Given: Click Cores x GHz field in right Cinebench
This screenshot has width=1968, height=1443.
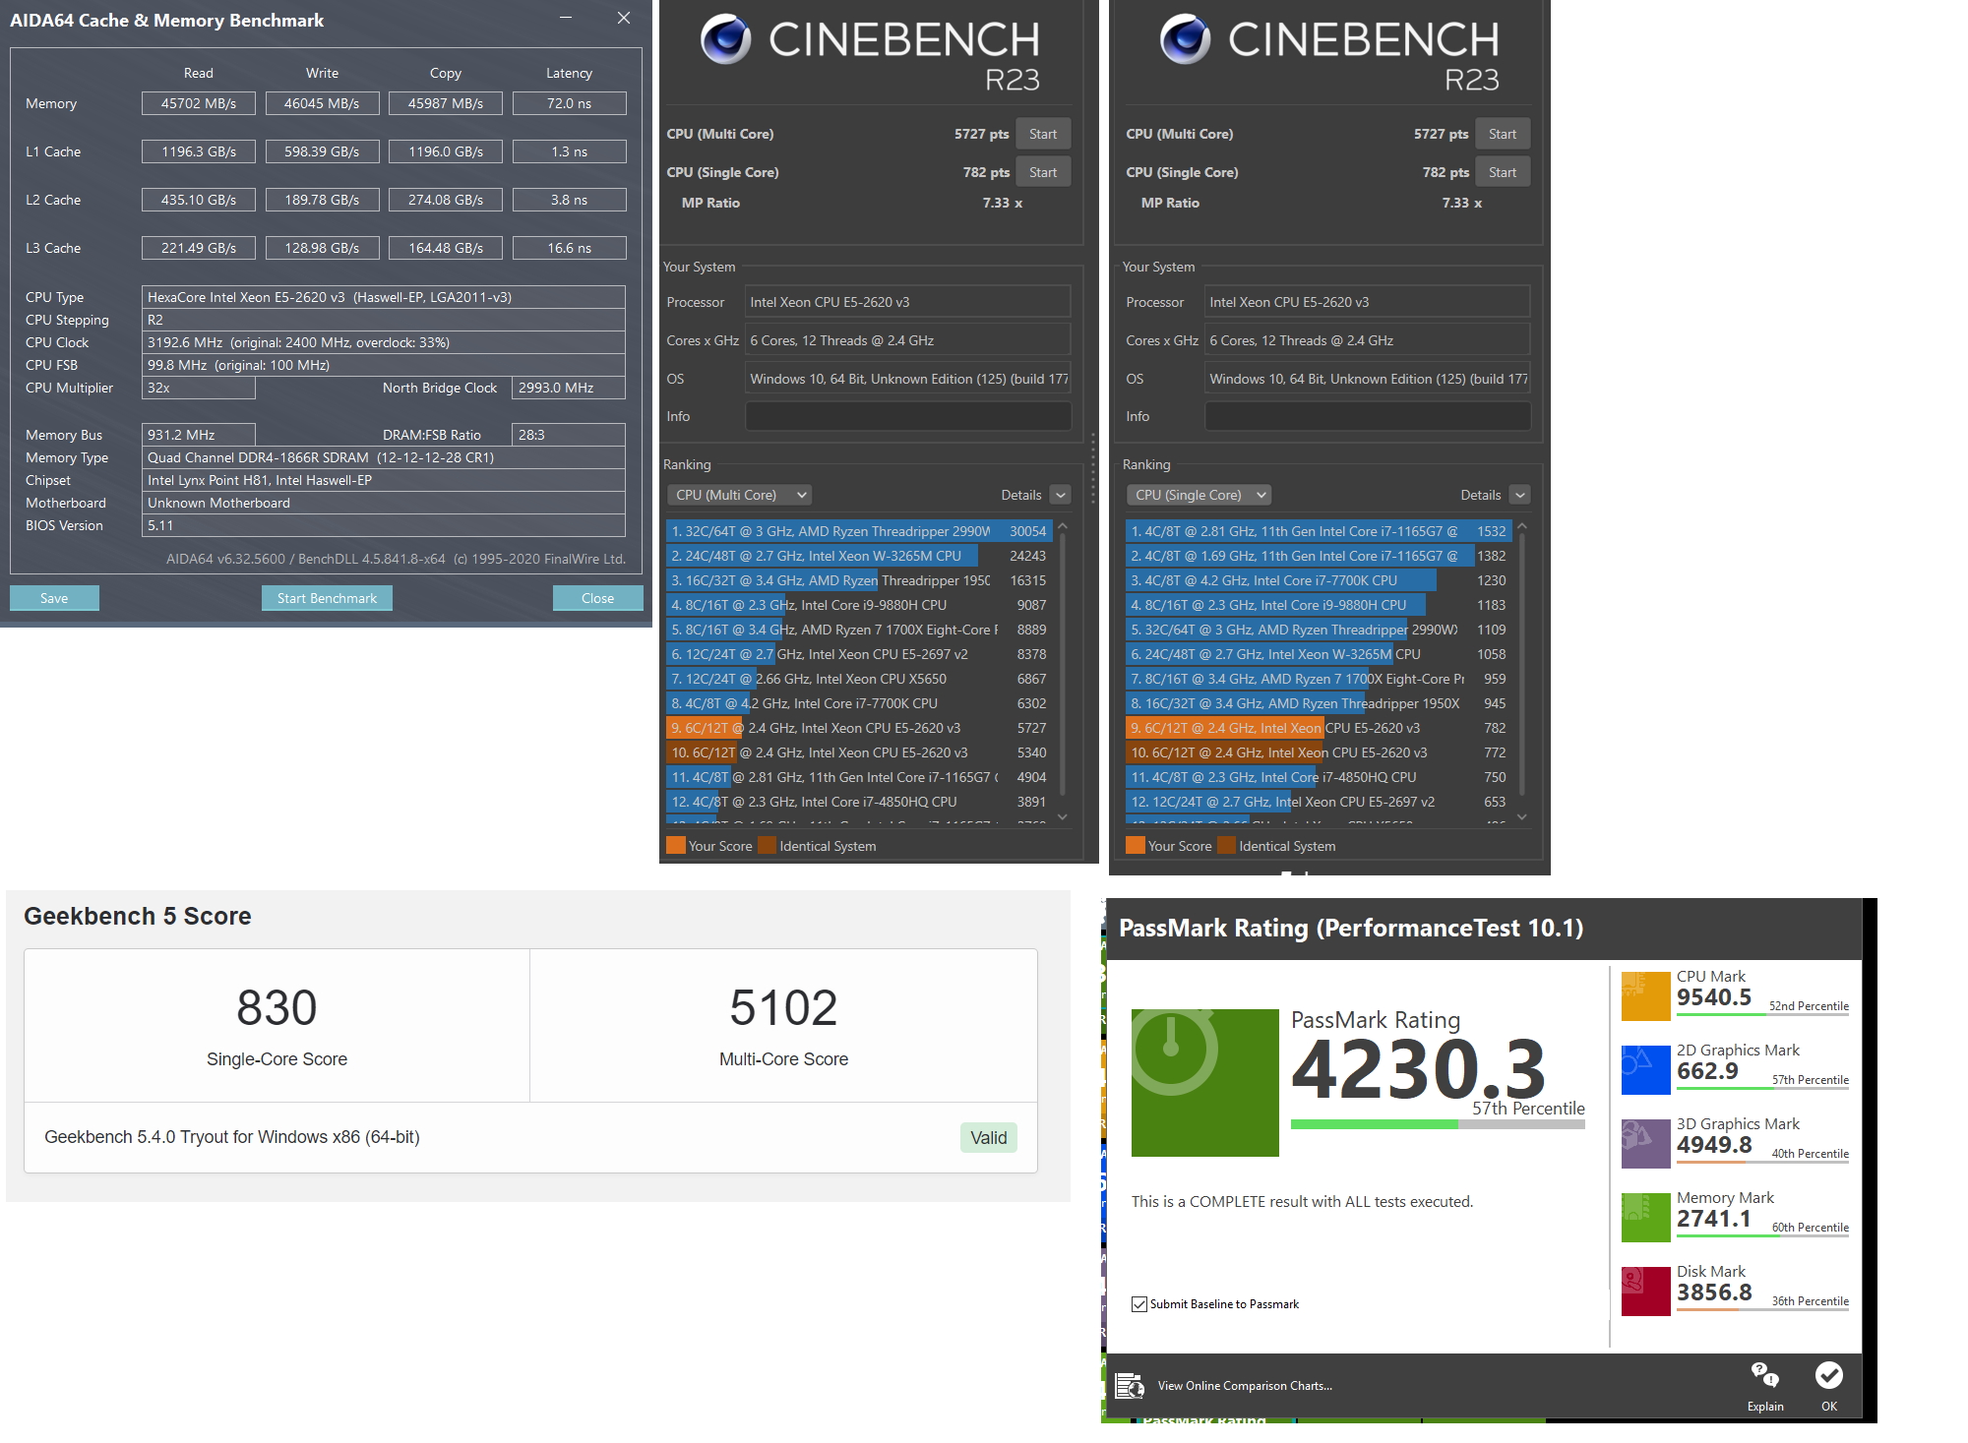Looking at the screenshot, I should (1367, 340).
